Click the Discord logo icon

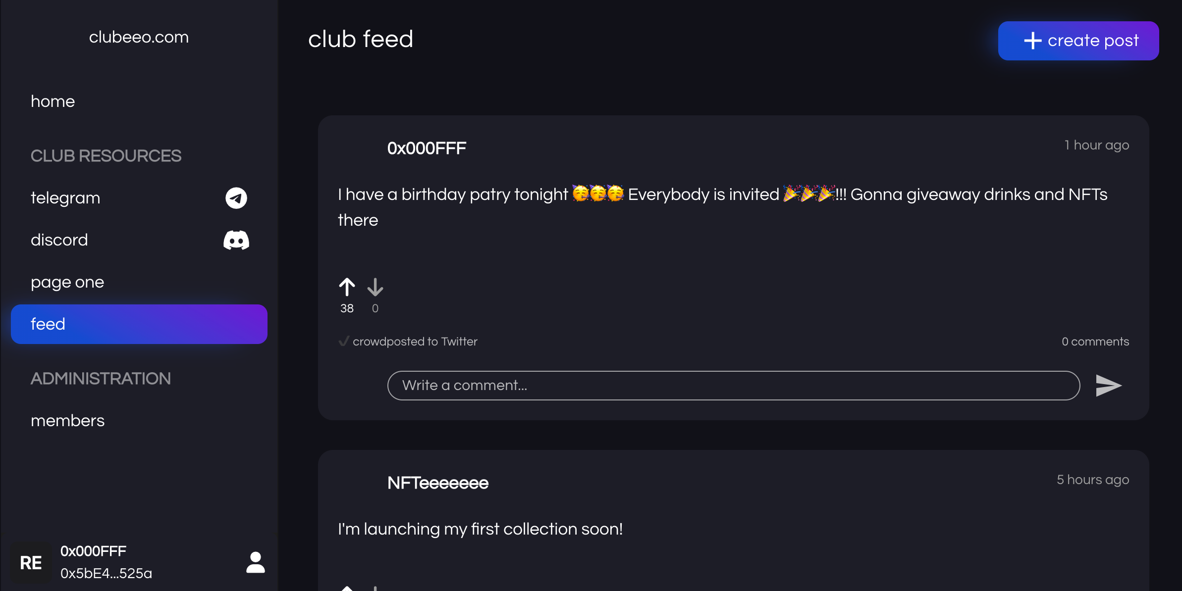(x=236, y=240)
